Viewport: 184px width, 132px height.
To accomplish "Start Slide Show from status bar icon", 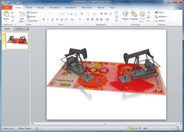I will [140, 129].
